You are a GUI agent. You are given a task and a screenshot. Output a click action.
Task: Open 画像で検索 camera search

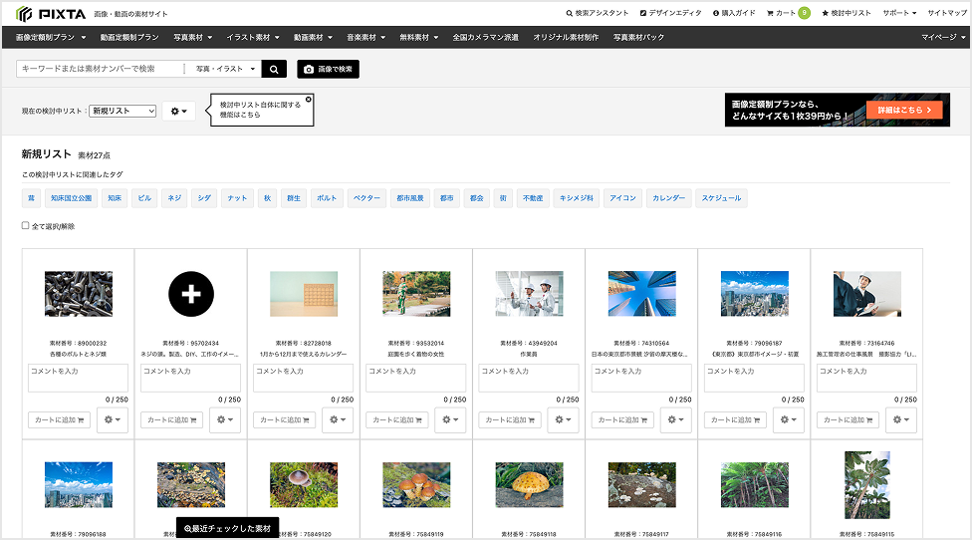[x=328, y=69]
